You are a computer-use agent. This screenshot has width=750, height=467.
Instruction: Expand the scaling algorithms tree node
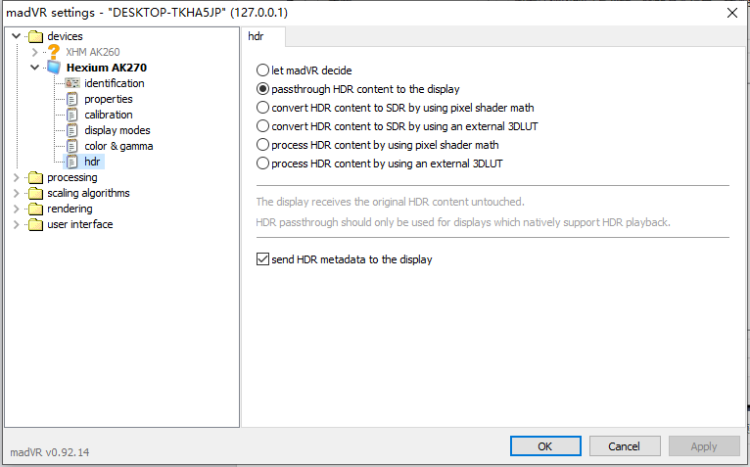click(16, 193)
